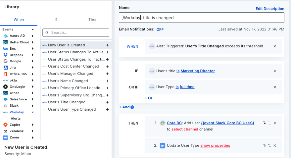This screenshot has height=158, width=291.
Task: Remove the WHEN Alert Triggered condition
Action: pyautogui.click(x=275, y=46)
